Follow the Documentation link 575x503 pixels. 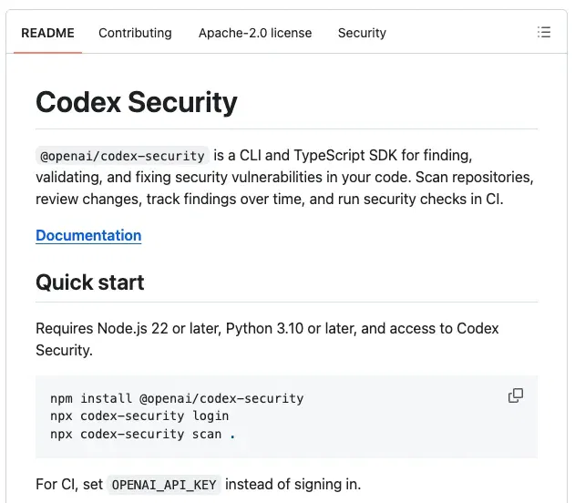coord(88,235)
